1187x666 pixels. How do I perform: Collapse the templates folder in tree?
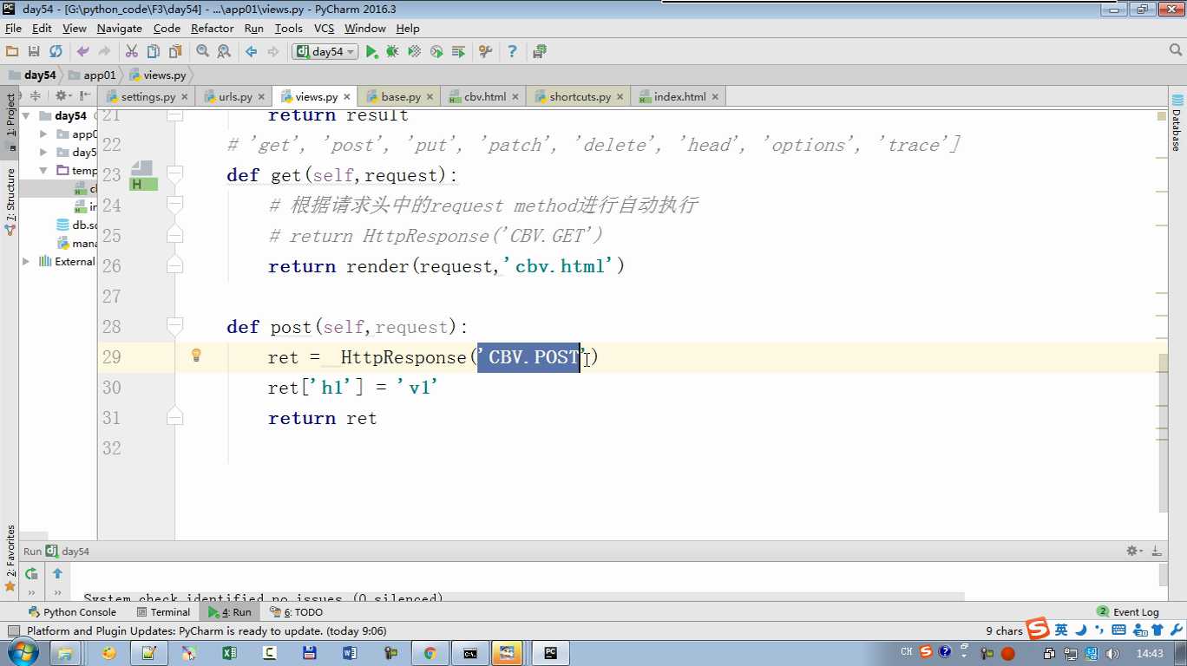coord(43,171)
